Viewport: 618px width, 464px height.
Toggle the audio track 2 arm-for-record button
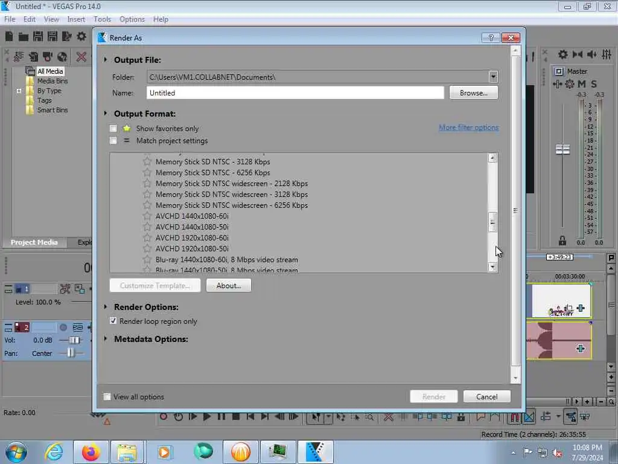click(63, 327)
